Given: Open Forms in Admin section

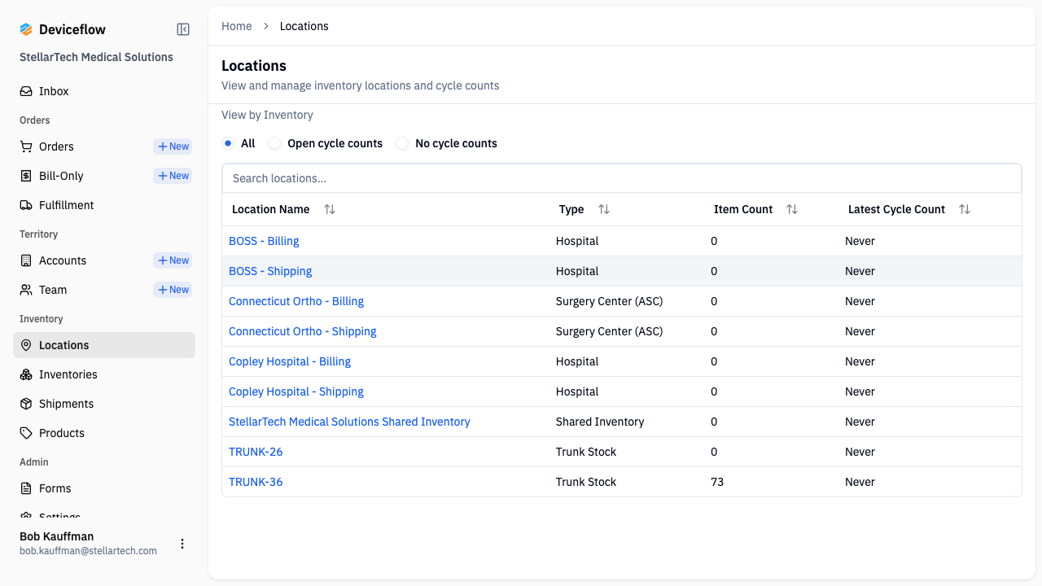Looking at the screenshot, I should [x=104, y=488].
